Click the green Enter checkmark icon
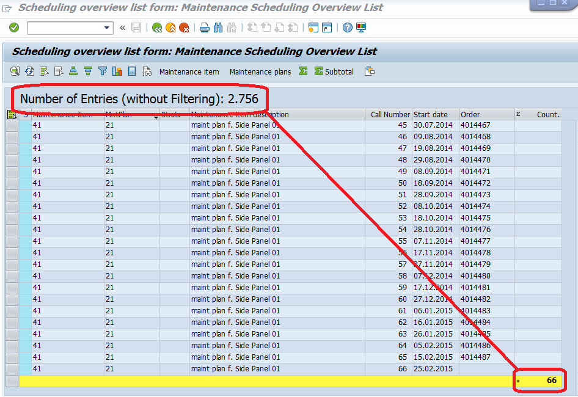 coord(14,27)
